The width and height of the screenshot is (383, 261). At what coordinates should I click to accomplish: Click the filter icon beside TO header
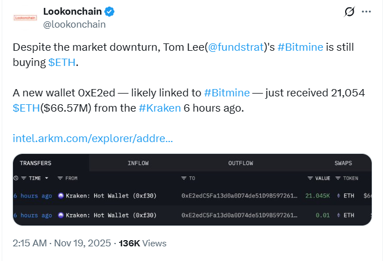184,178
